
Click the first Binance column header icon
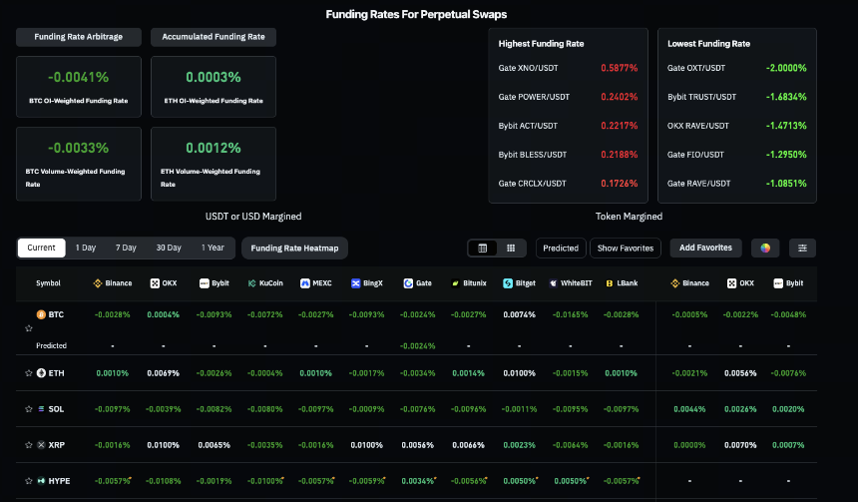[x=98, y=283]
